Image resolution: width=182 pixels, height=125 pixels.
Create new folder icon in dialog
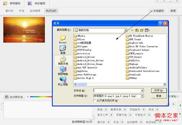pos(142,30)
